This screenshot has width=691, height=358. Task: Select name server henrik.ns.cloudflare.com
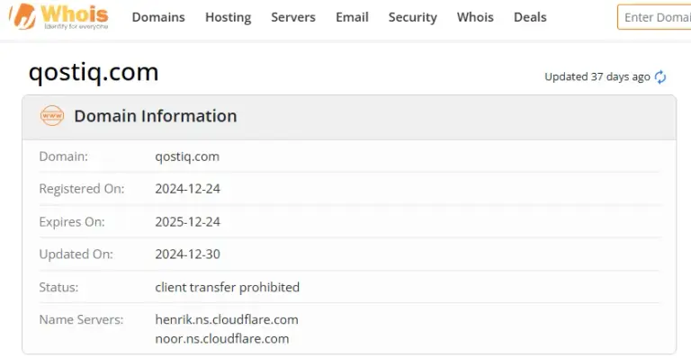tap(227, 319)
